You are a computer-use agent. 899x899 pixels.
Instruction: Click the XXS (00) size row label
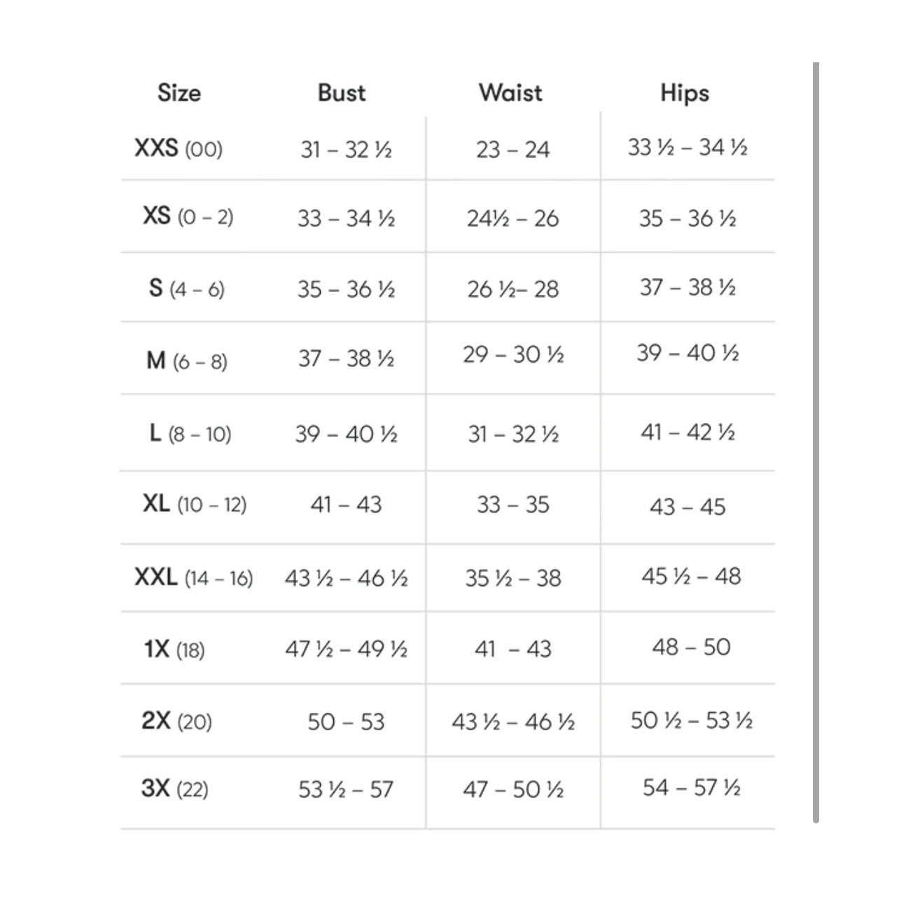coord(179,148)
